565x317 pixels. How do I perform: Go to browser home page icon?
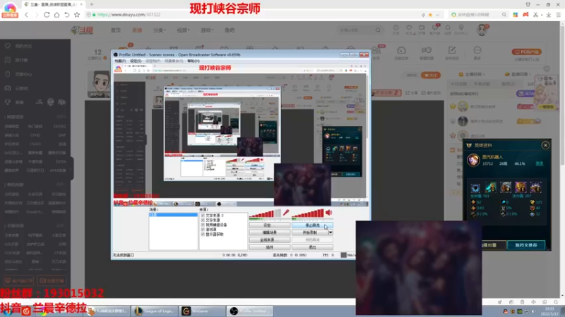click(x=56, y=15)
